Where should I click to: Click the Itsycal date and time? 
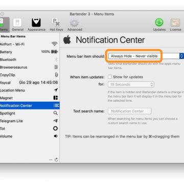tap(38, 83)
